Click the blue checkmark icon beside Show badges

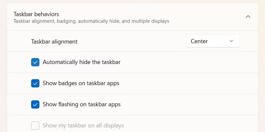(35, 83)
